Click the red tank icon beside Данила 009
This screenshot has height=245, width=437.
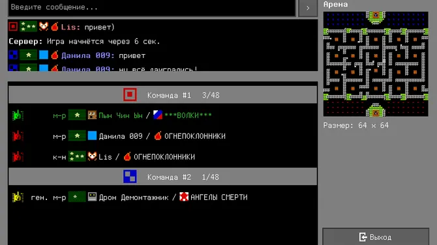pyautogui.click(x=18, y=136)
